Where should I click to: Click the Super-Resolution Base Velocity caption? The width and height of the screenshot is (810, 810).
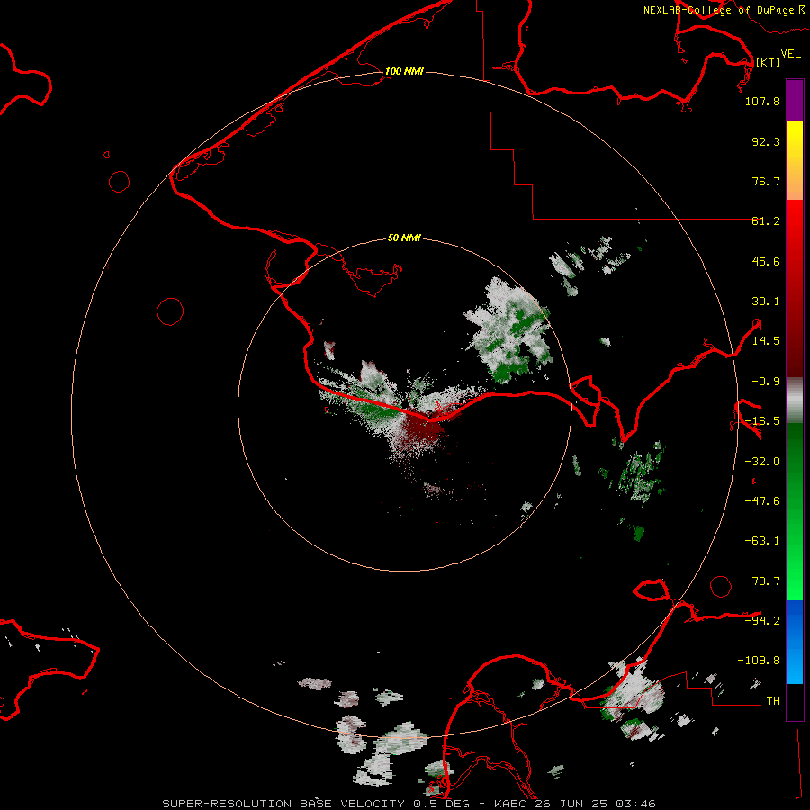coord(409,804)
